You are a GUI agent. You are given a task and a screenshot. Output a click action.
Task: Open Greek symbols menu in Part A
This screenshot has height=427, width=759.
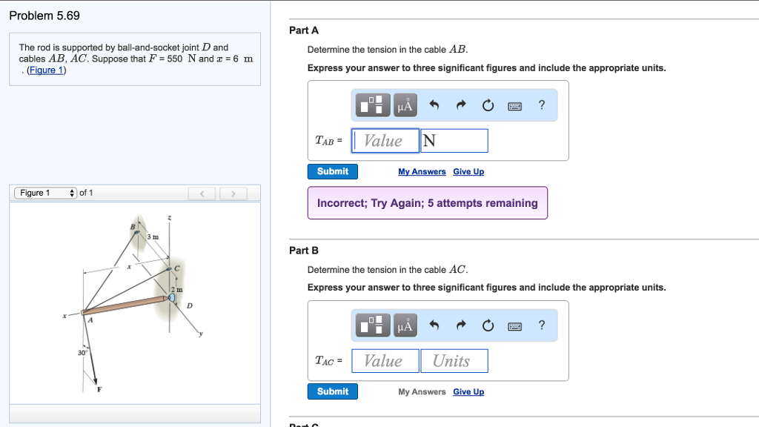405,105
